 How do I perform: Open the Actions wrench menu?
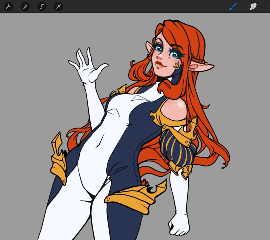click(x=8, y=6)
